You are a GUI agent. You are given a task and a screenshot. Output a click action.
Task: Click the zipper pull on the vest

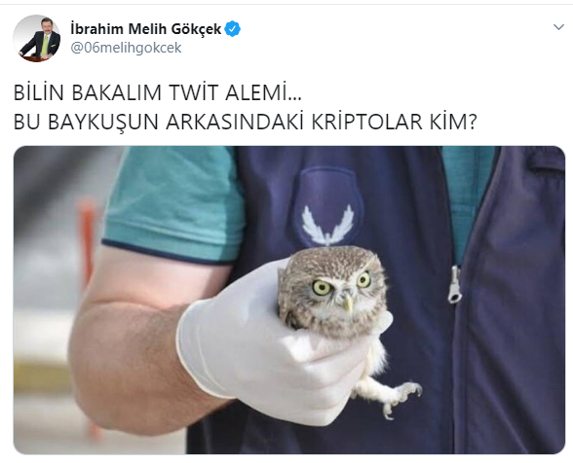(x=455, y=285)
